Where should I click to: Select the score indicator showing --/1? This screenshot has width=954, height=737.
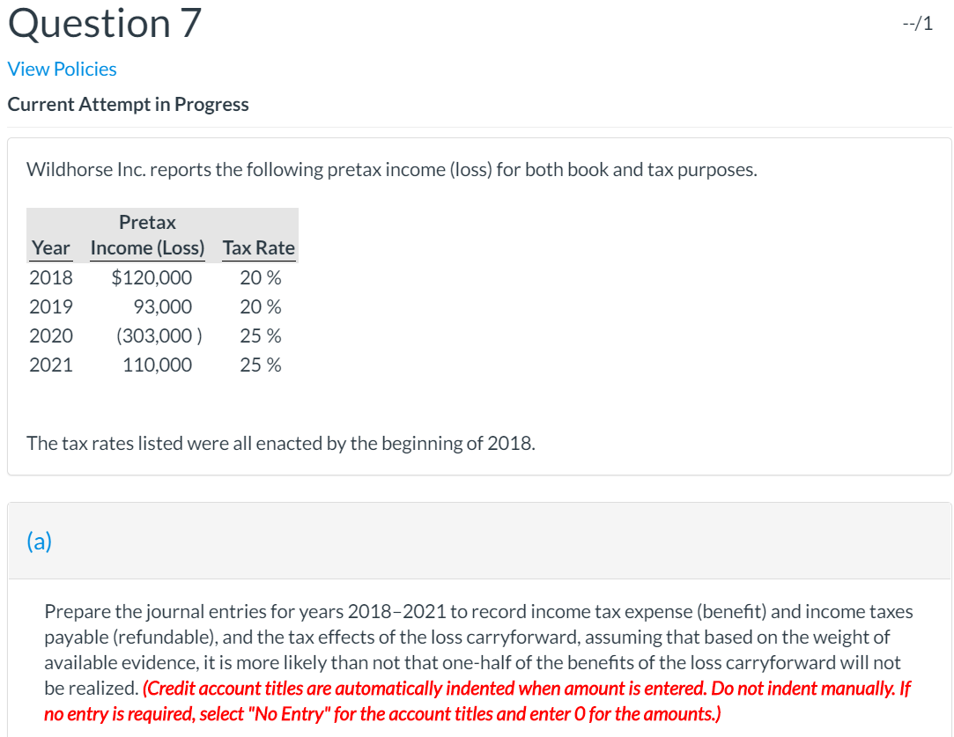(x=919, y=24)
